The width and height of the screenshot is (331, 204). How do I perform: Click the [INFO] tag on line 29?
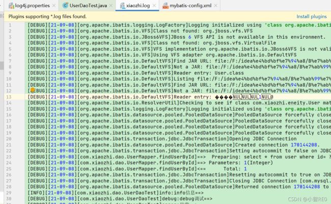[36, 193]
